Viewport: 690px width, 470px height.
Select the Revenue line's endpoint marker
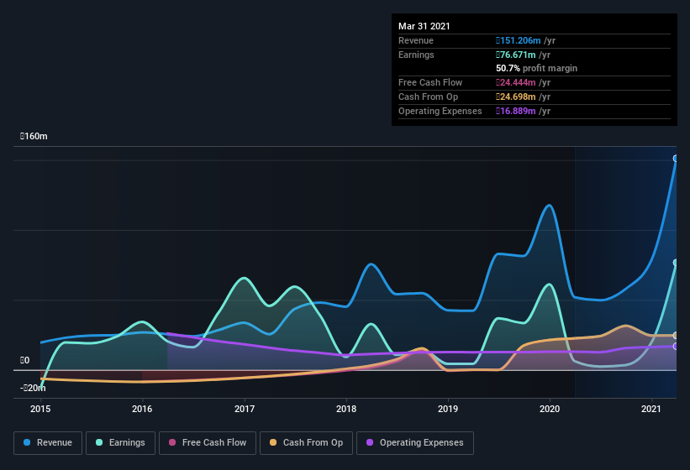tap(676, 159)
